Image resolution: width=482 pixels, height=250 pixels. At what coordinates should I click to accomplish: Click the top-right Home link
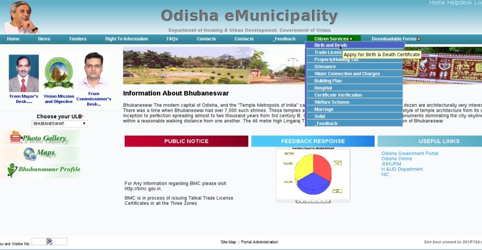437,3
